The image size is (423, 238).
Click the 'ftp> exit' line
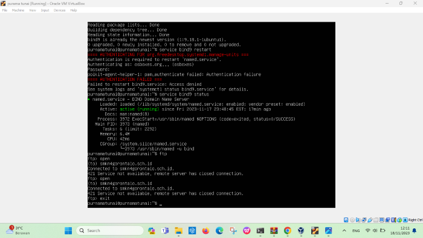(98, 198)
